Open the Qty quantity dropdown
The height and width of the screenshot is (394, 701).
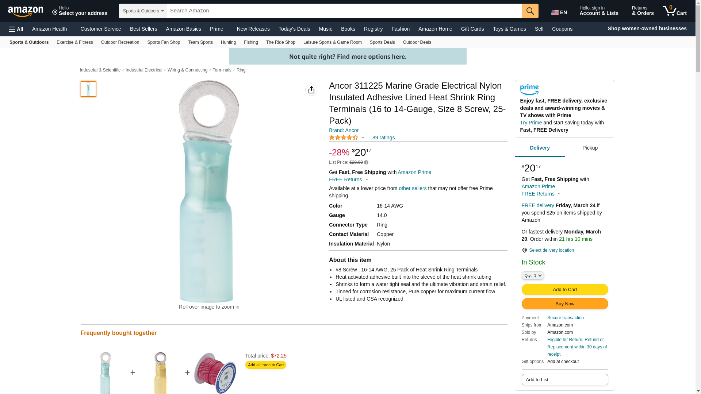coord(533,275)
